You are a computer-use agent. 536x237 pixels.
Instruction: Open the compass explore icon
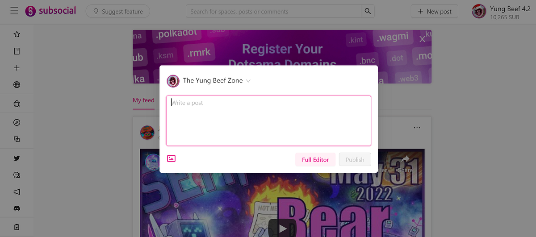[17, 122]
